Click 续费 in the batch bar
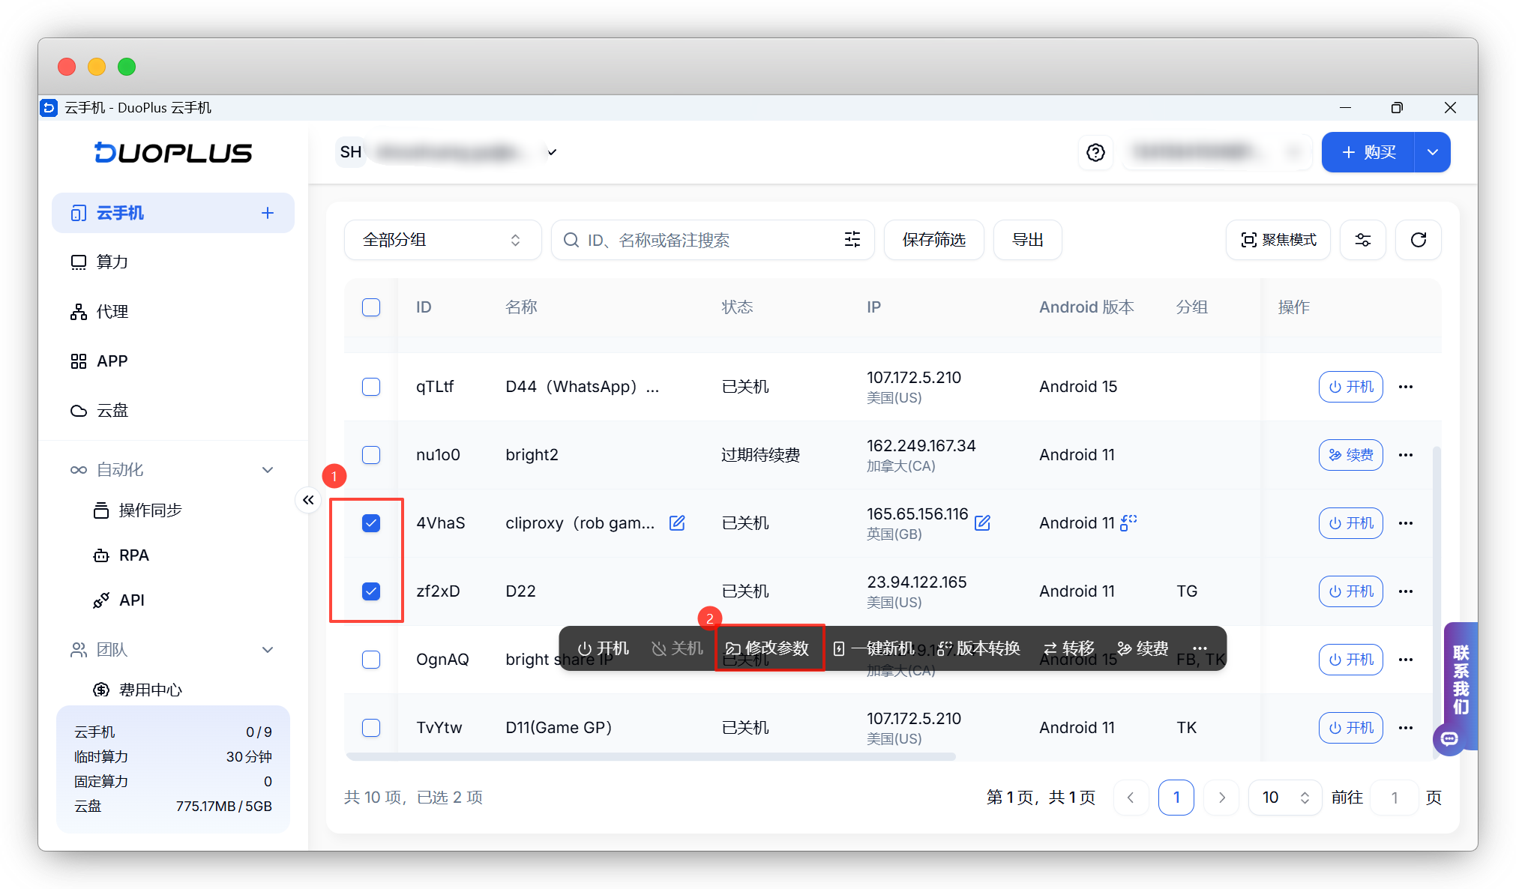Screen dimensions: 1516x889 coord(1143,648)
